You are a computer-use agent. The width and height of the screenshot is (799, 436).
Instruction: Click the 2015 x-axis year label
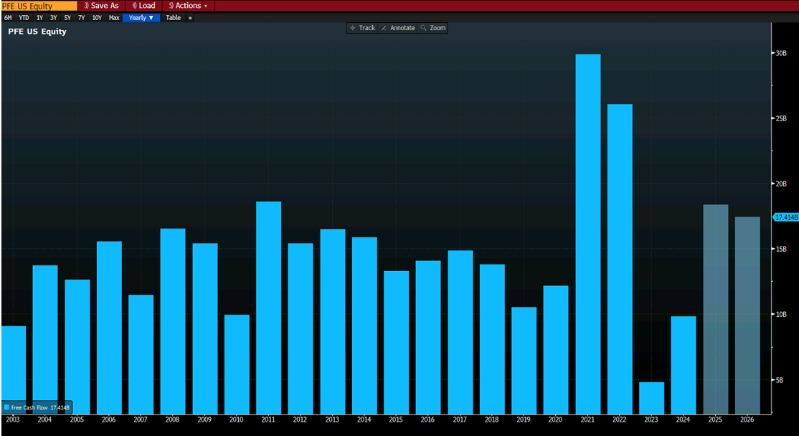[396, 420]
